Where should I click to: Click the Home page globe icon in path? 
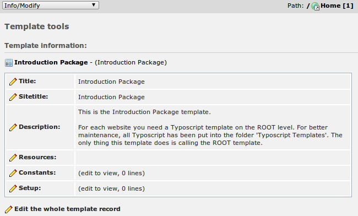tap(315, 6)
